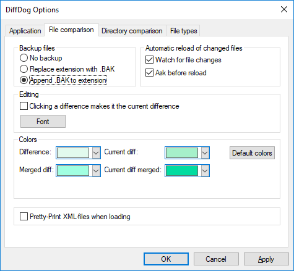Confirm settings with OK
The width and height of the screenshot is (294, 271).
[166, 259]
